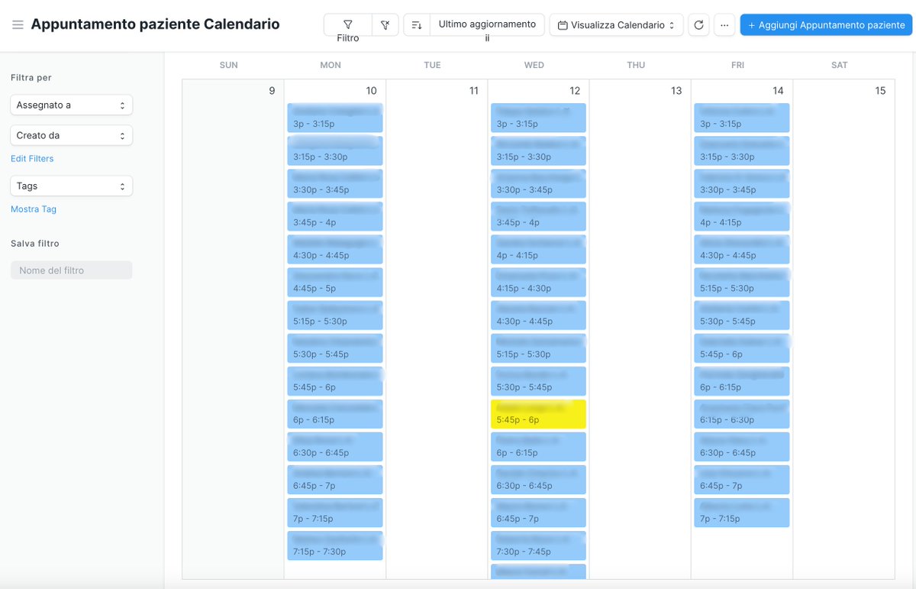Open the three-dots more options menu
The width and height of the screenshot is (916, 589).
(x=724, y=25)
